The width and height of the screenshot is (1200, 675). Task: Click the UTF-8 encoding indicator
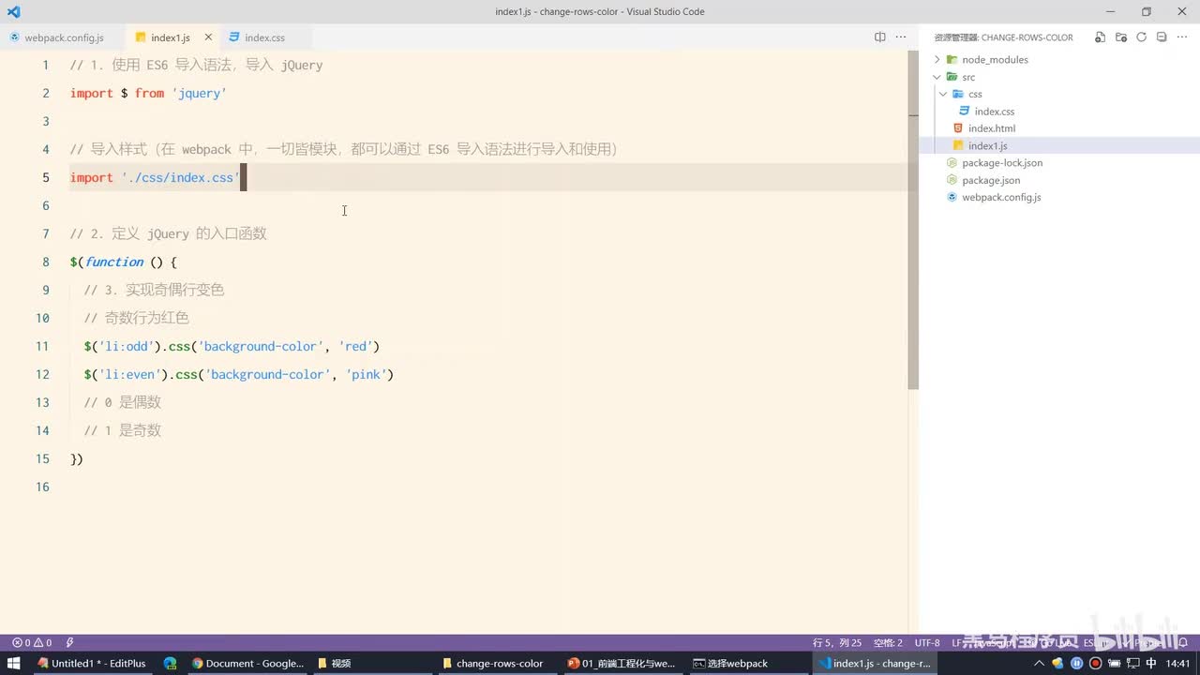pyautogui.click(x=927, y=643)
